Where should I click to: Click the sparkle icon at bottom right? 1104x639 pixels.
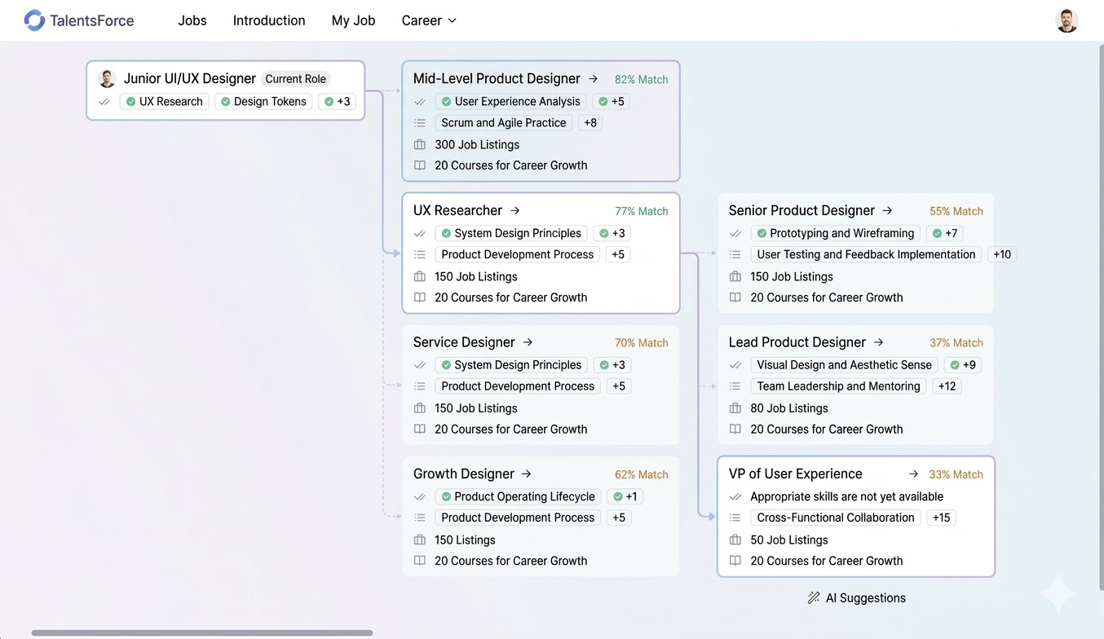1058,593
